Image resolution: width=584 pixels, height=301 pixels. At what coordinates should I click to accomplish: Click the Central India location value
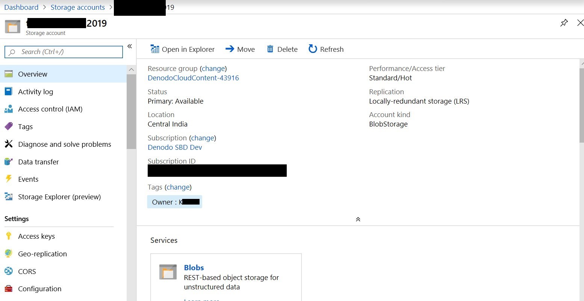pos(168,124)
